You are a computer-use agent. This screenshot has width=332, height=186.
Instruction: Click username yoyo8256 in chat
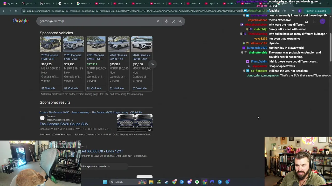(x=261, y=39)
